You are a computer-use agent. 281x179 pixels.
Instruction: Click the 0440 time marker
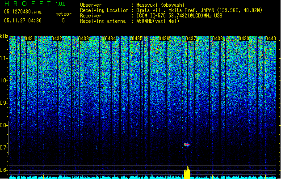point(271,38)
